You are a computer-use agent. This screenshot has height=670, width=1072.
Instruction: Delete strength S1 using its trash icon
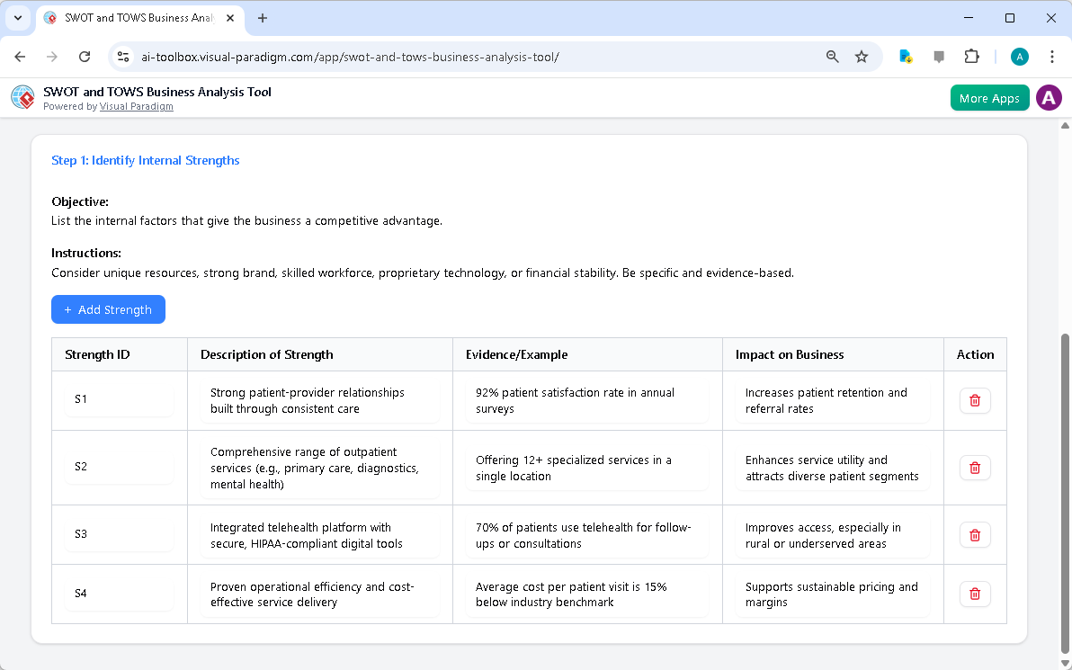(974, 400)
